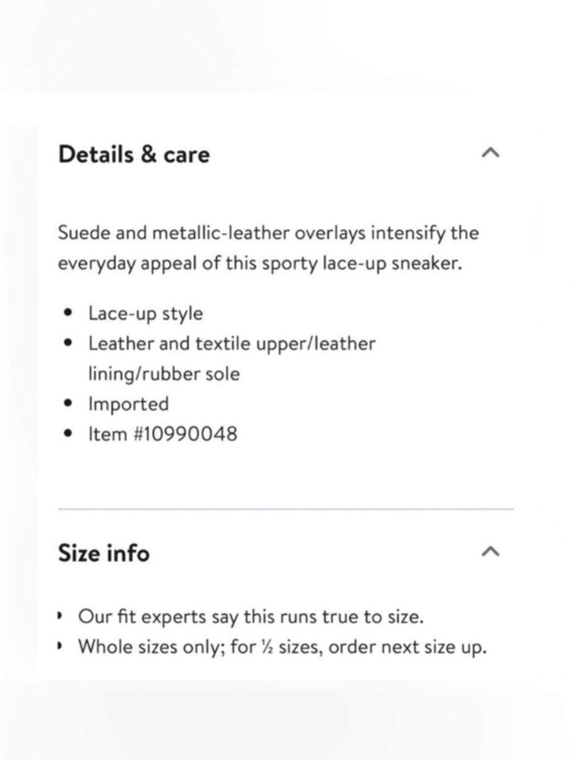Click the divider line above Size info
Screen dimensions: 570x760
coord(286,509)
